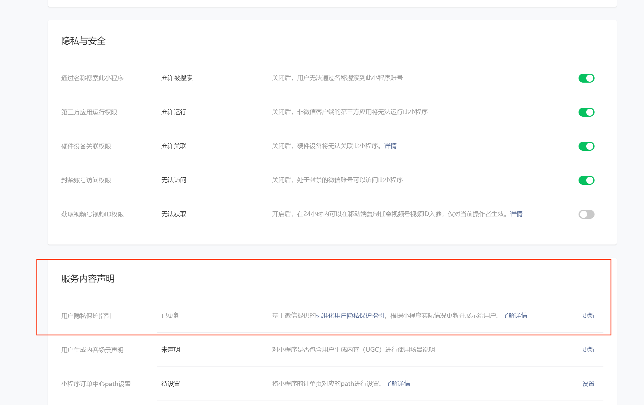Screen dimensions: 644x405
Task: Click 更新 for 用户生成内容场景声明
Action: [x=588, y=350]
